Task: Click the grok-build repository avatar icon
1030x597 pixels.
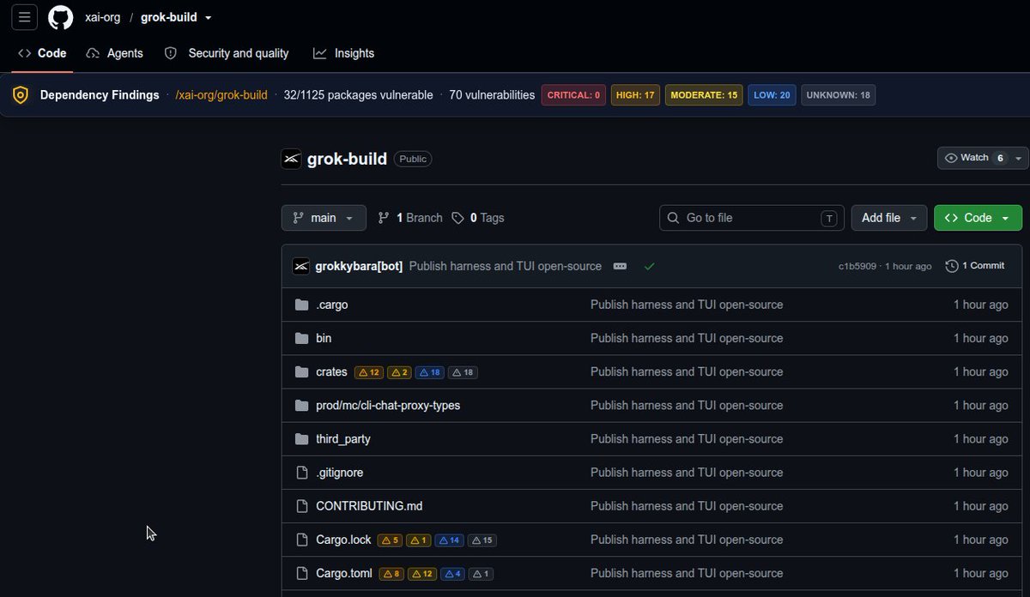Action: pyautogui.click(x=291, y=159)
